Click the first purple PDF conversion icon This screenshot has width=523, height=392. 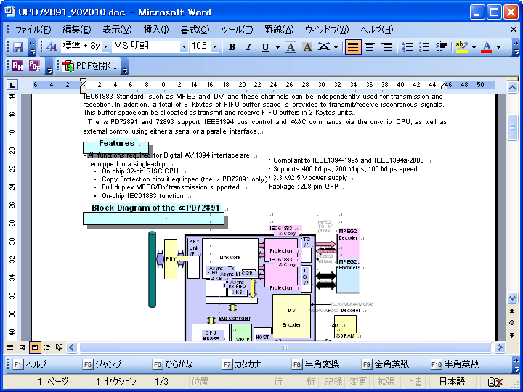tap(17, 66)
